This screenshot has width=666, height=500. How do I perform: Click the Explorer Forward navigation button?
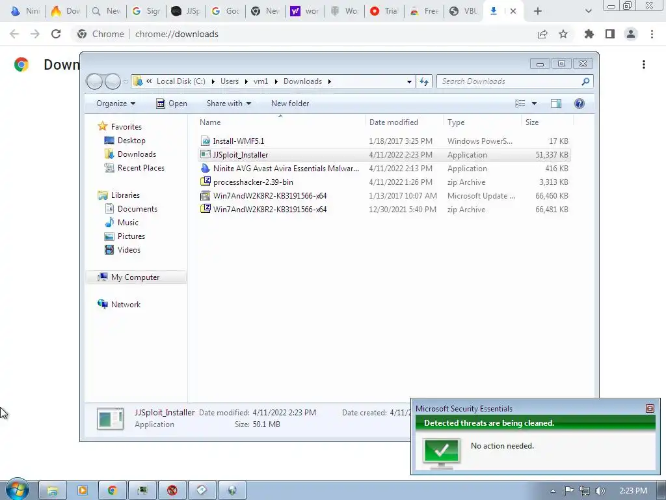(x=113, y=81)
